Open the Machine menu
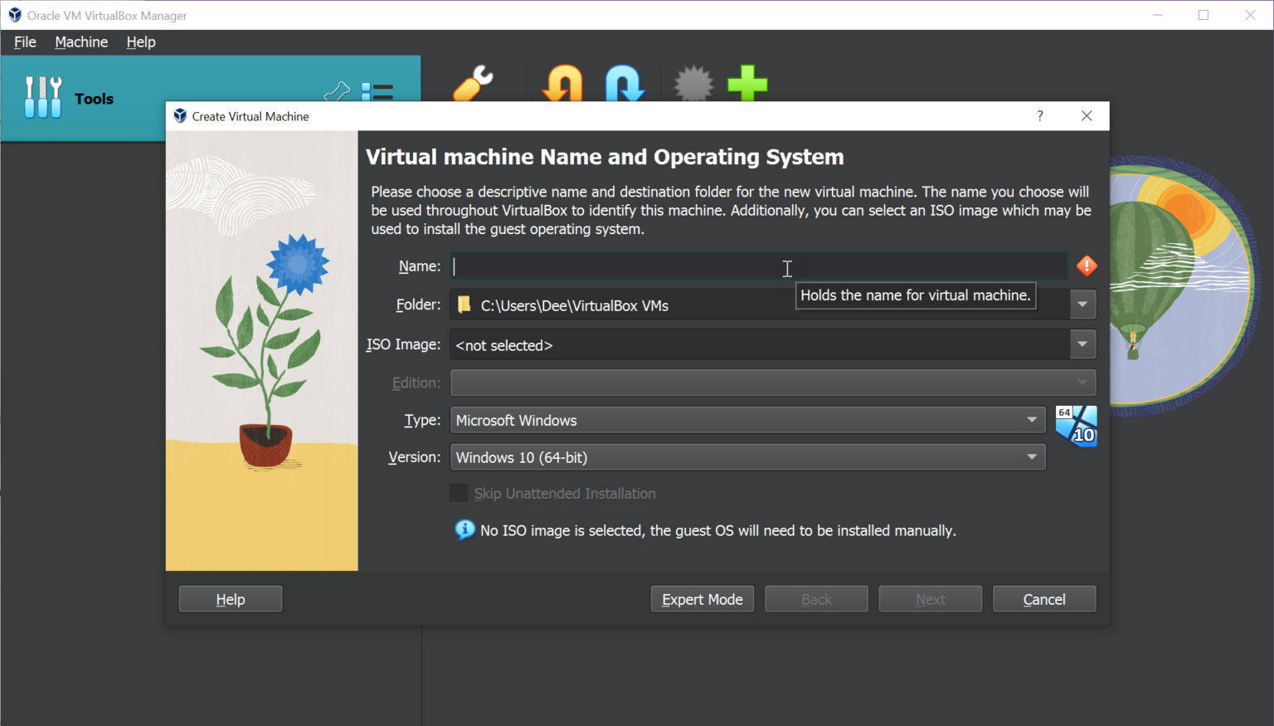This screenshot has height=726, width=1274. 80,41
